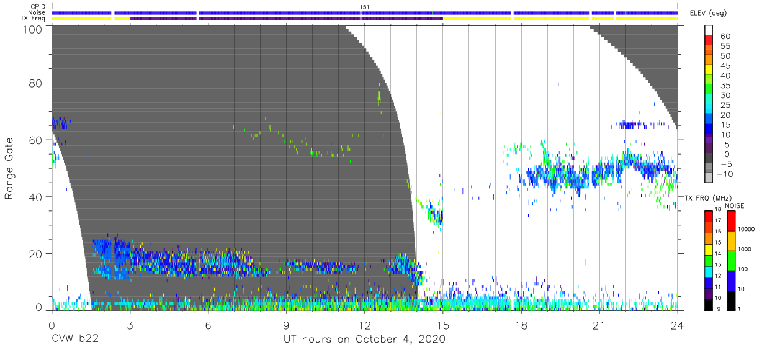Click the '24' hour tick on x-axis
Image resolution: width=762 pixels, height=352 pixels.
coord(678,325)
